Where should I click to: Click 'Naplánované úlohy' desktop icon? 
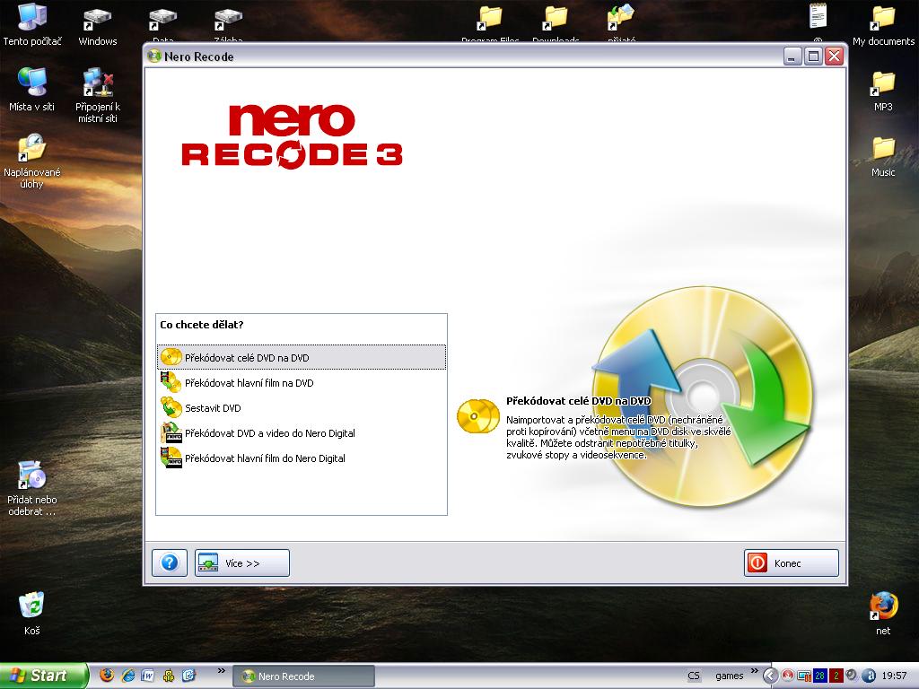(32, 161)
